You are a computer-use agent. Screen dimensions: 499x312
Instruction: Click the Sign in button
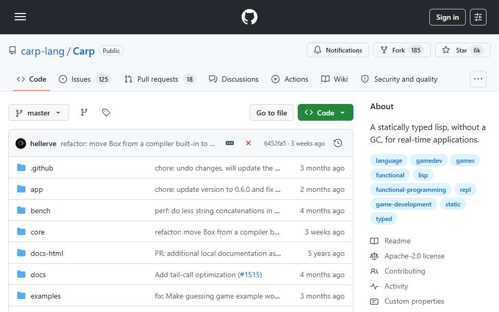click(447, 17)
